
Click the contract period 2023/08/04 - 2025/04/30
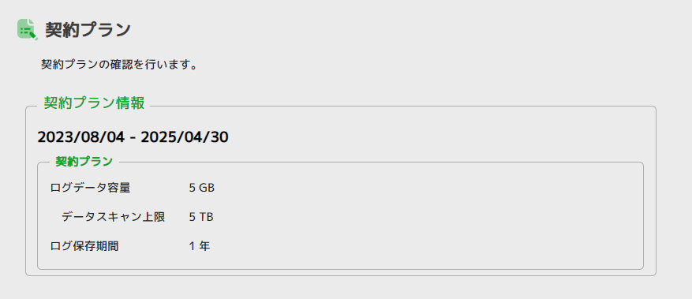[x=133, y=137]
